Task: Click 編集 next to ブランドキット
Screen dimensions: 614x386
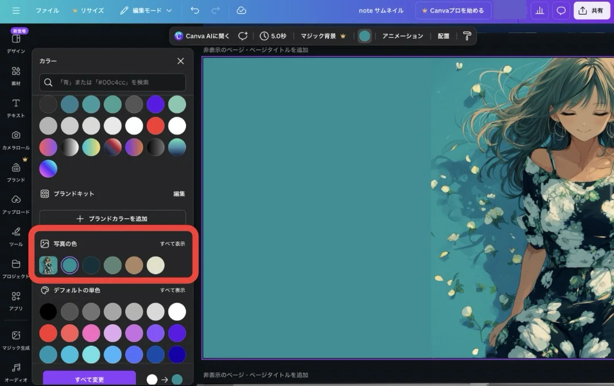Action: pos(179,194)
